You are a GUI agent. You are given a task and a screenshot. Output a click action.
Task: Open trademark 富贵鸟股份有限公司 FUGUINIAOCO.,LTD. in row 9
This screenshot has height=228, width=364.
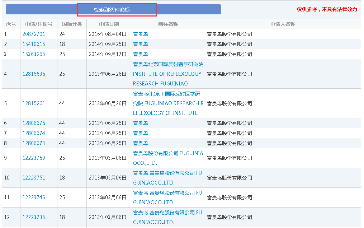pos(168,158)
